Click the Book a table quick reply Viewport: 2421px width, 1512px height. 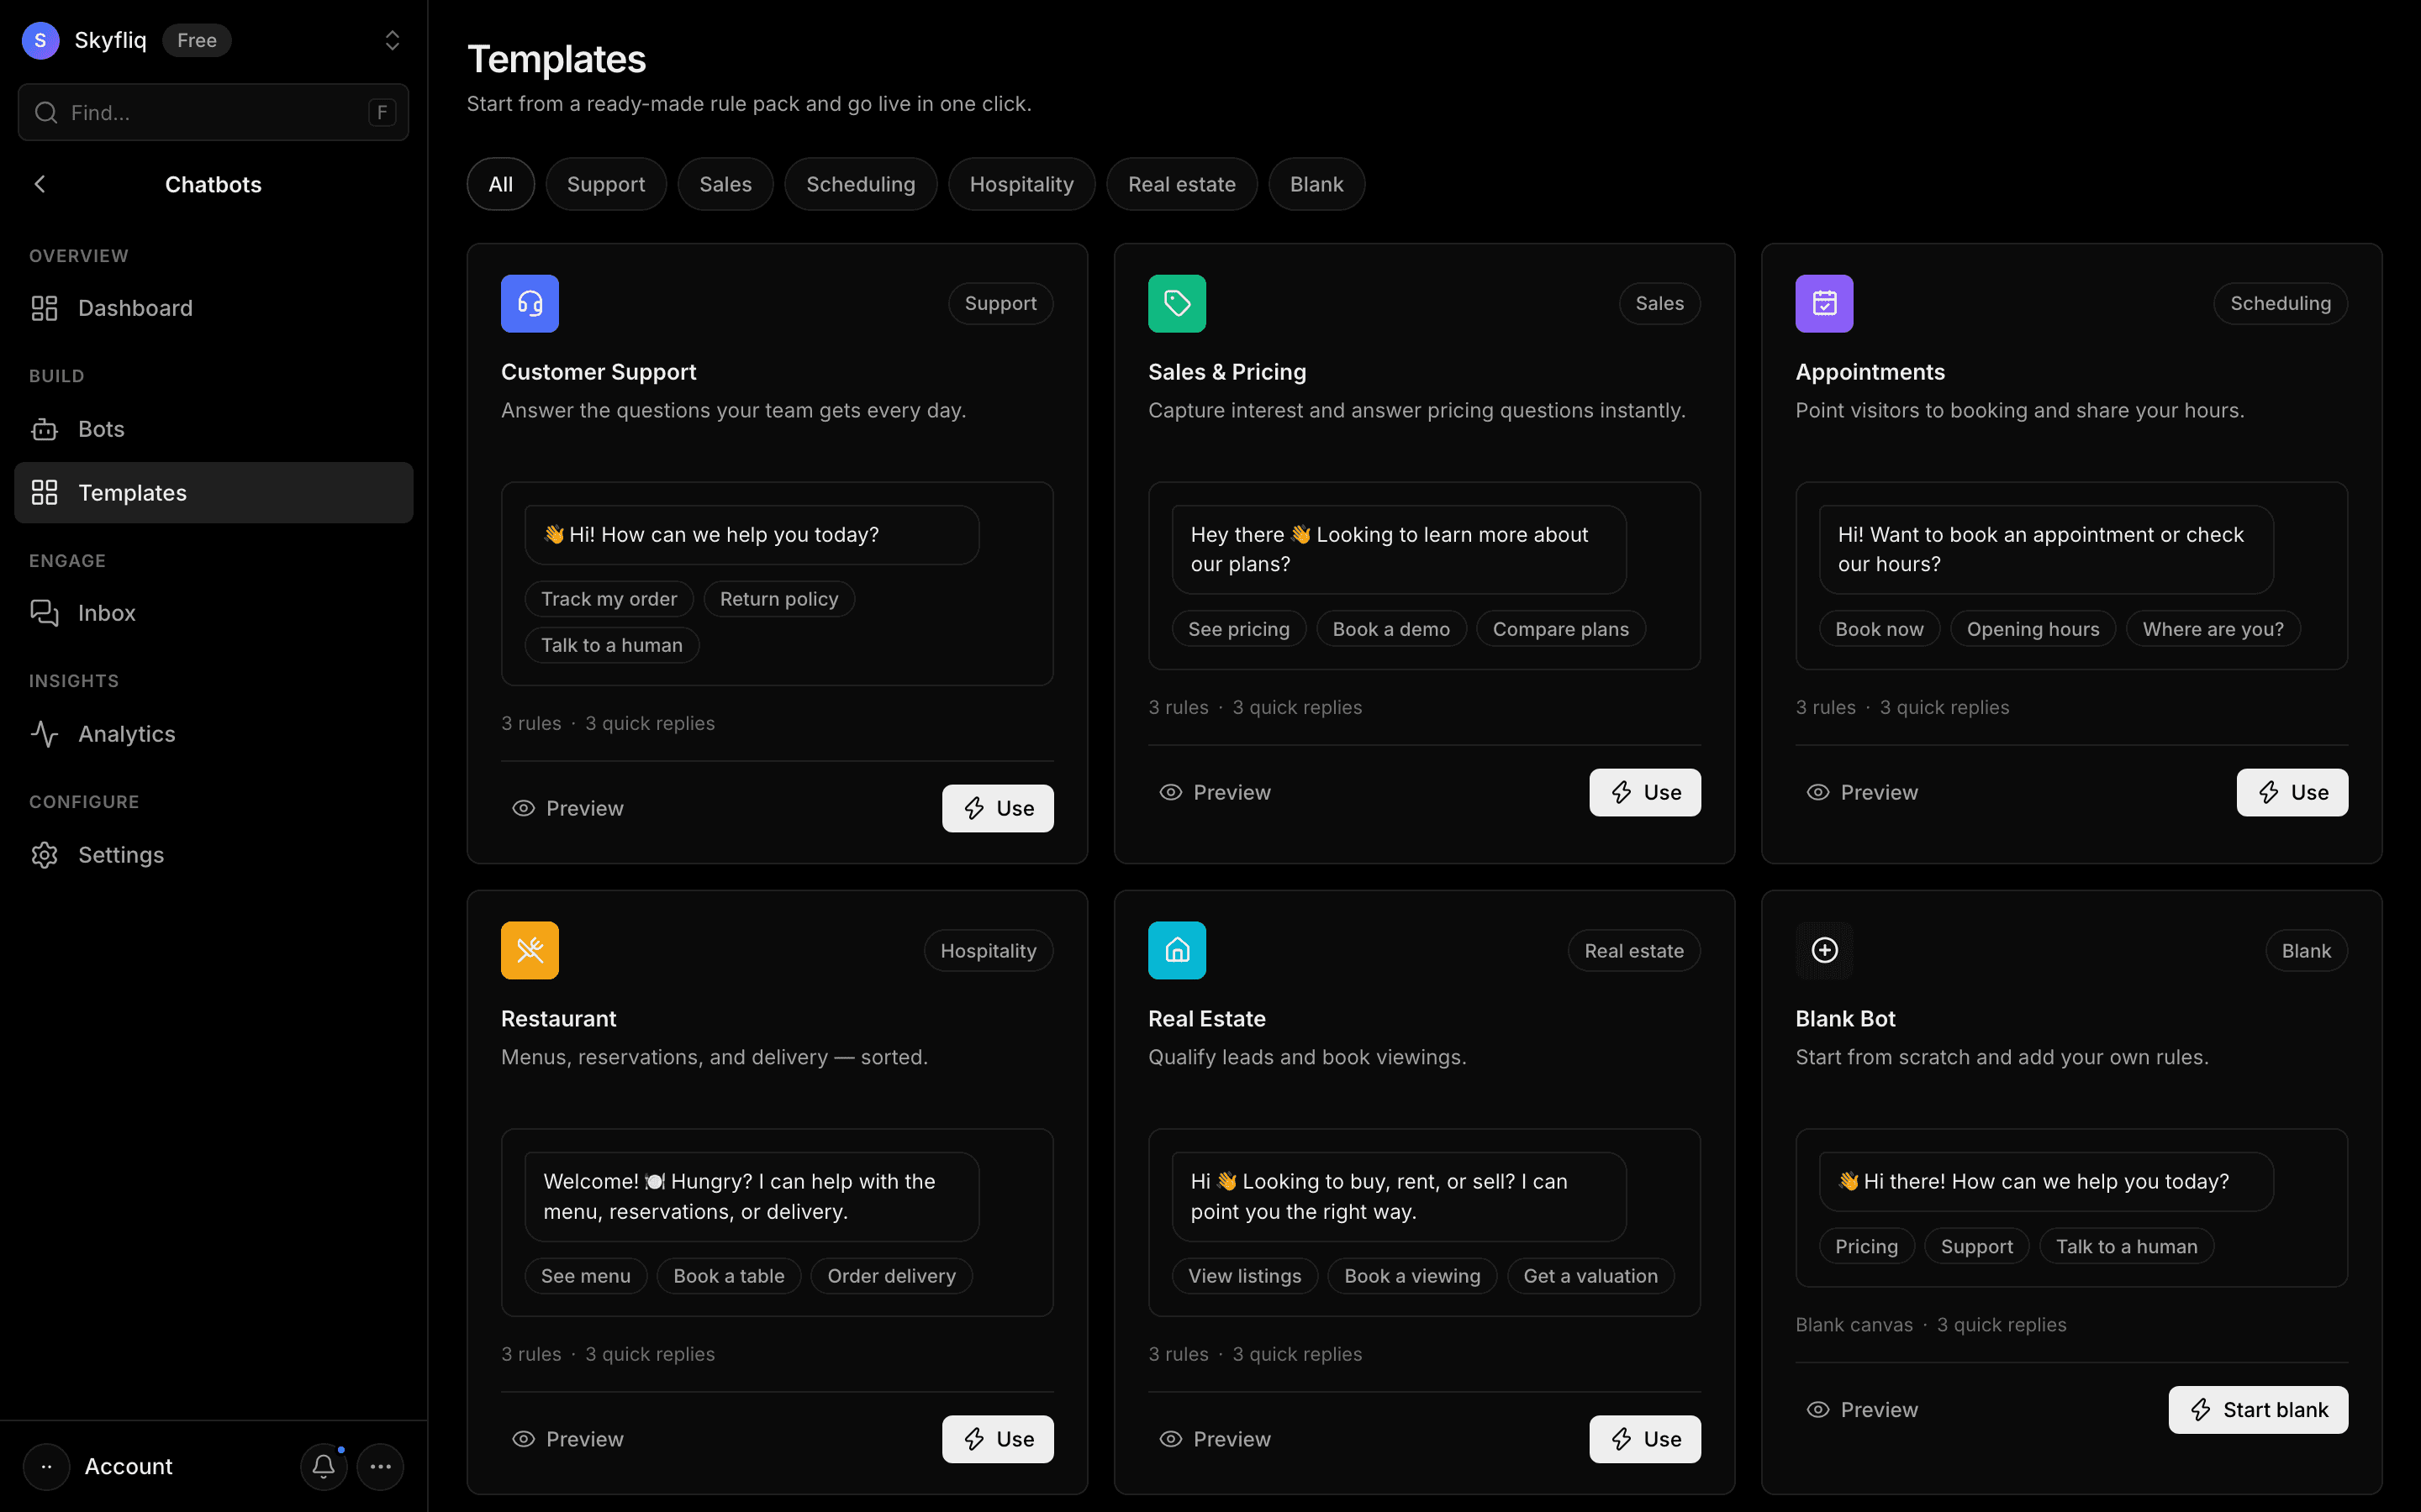728,1276
